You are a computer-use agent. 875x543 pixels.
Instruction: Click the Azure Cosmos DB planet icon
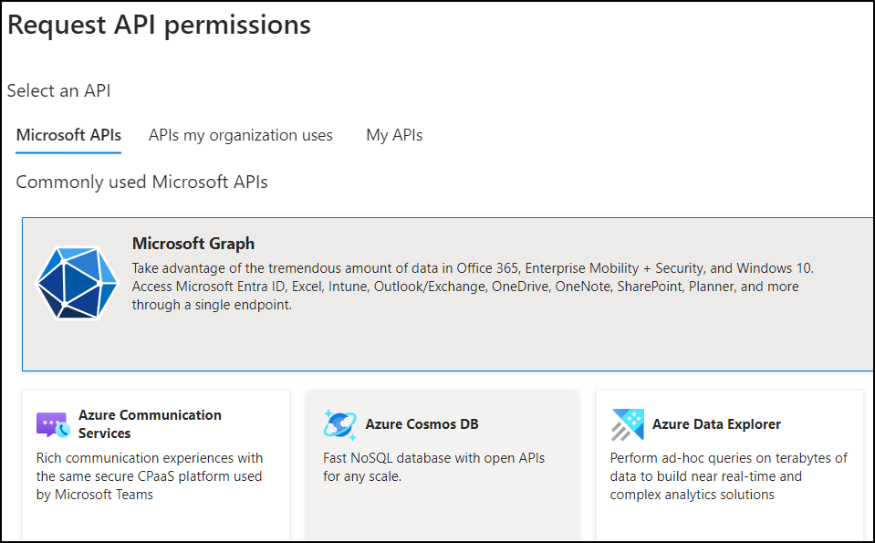[x=340, y=424]
